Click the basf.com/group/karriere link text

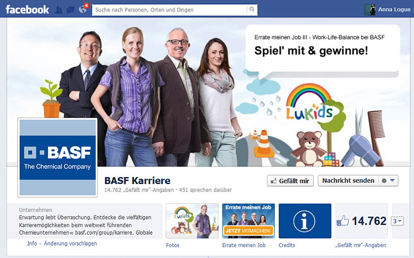tap(105, 233)
